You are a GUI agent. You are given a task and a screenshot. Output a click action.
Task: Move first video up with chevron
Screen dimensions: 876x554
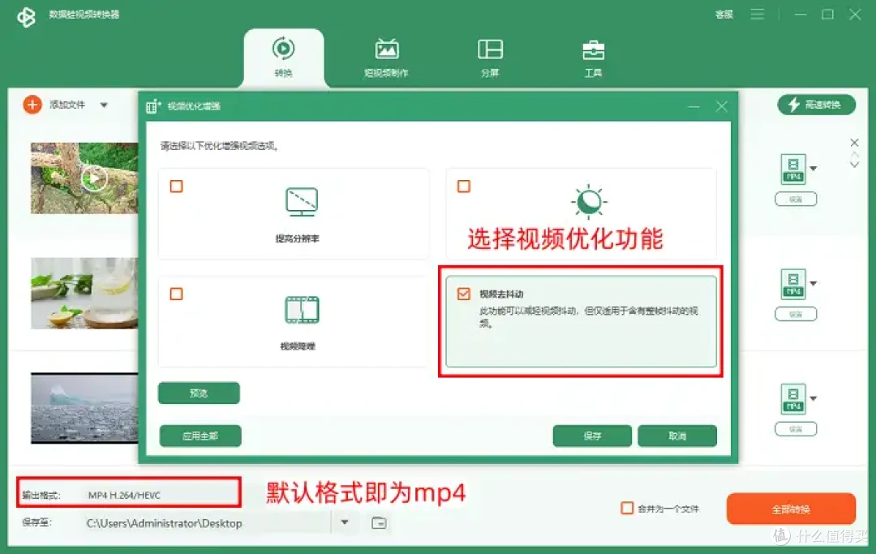854,154
